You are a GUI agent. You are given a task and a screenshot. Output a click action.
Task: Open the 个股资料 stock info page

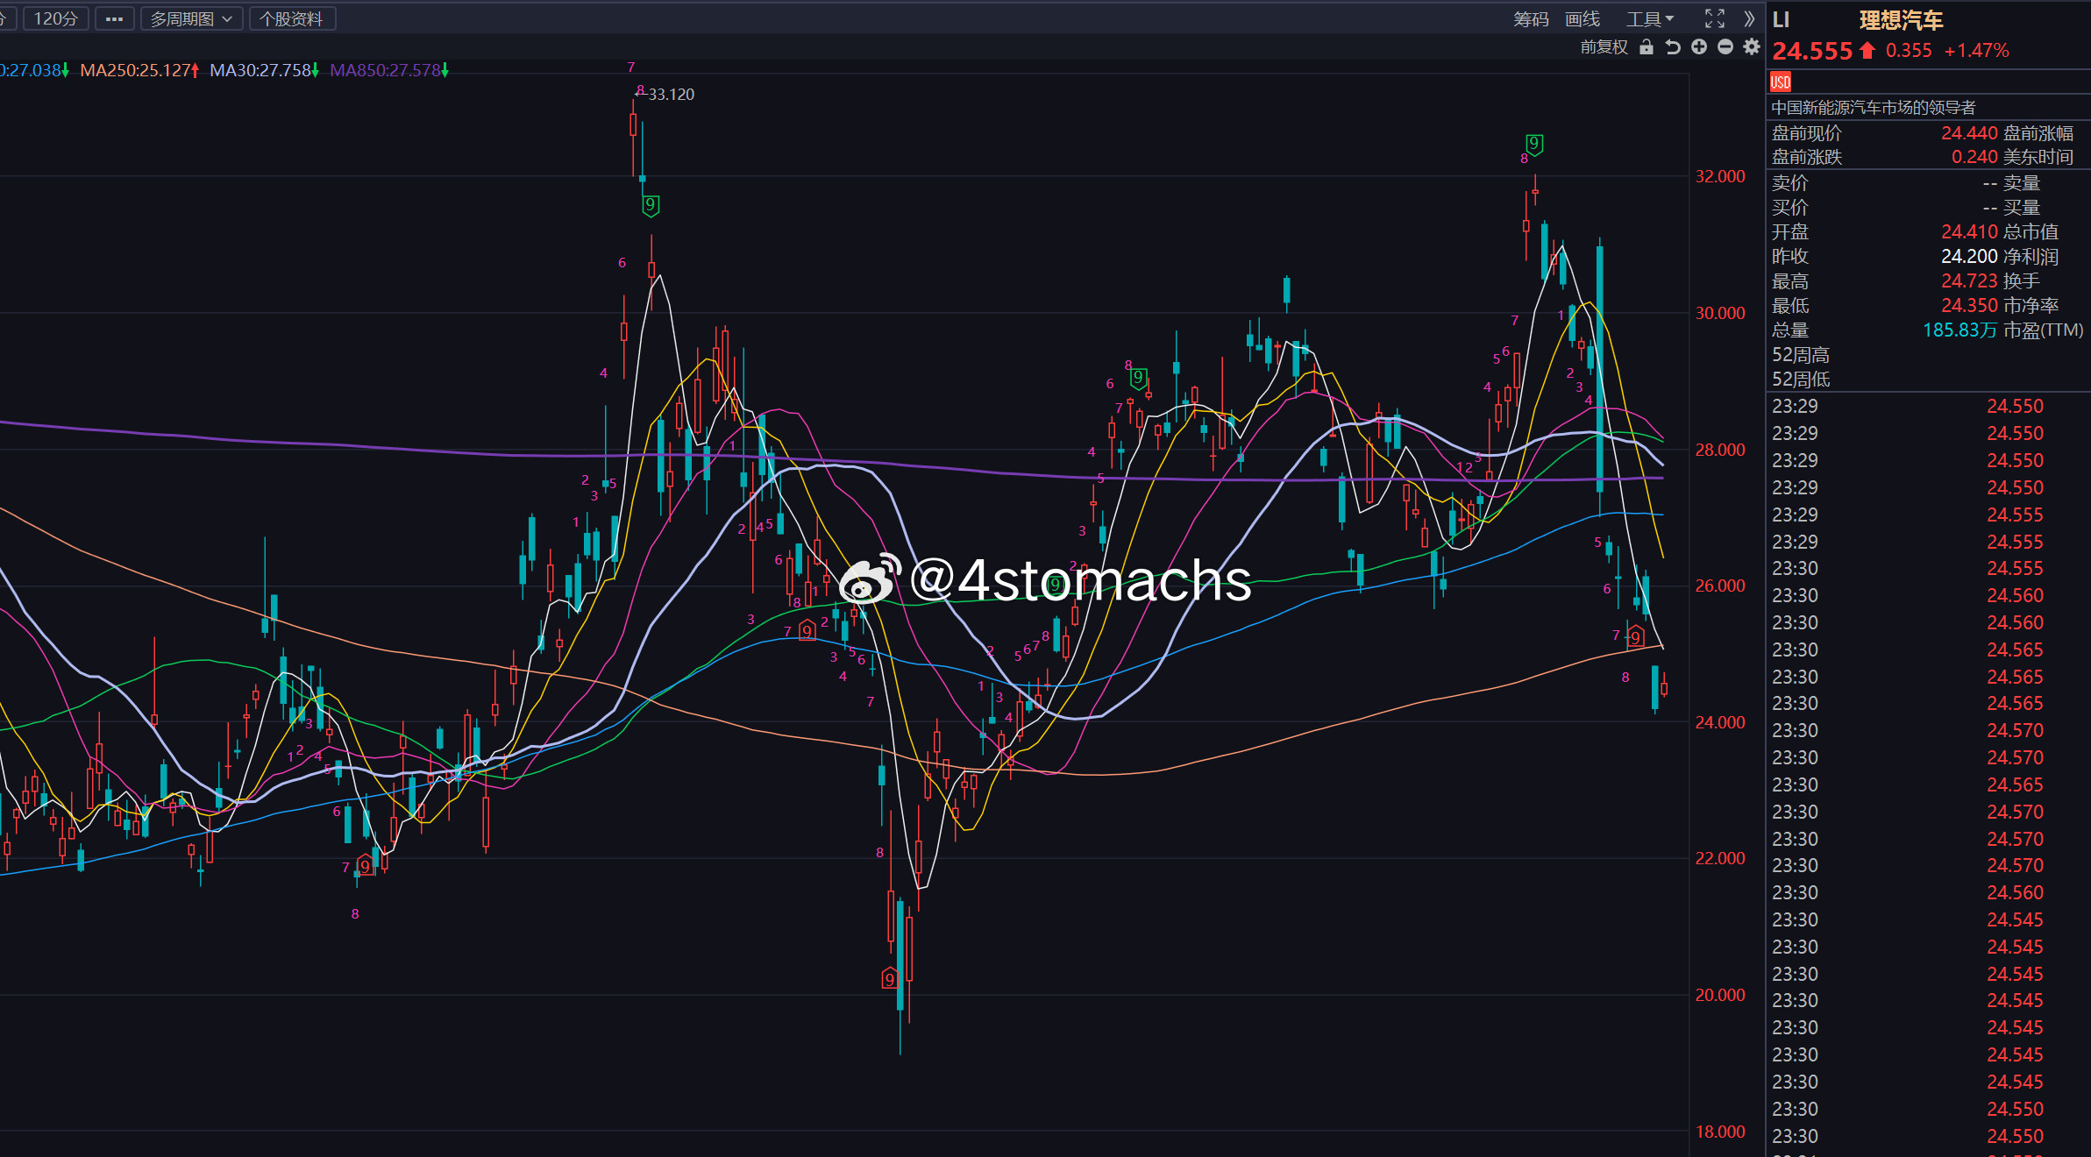tap(291, 18)
